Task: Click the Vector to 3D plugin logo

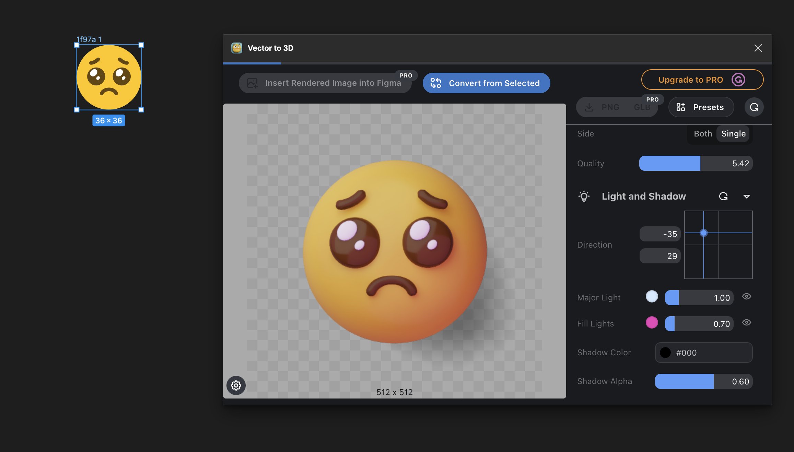Action: coord(237,48)
